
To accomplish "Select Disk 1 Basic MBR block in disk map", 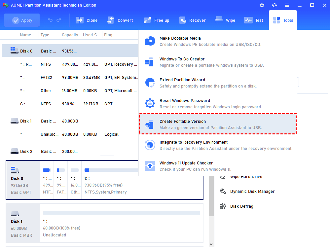I will 23,223.
